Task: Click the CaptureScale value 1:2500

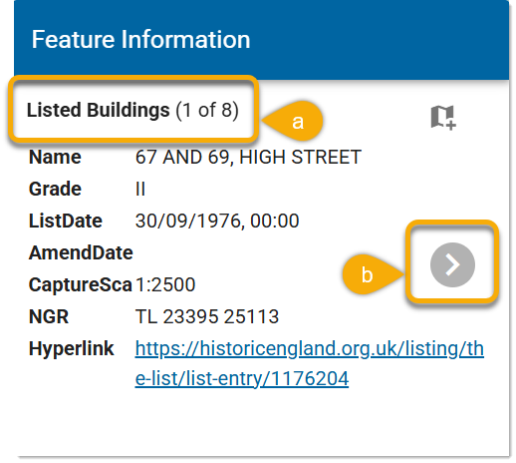Action: click(x=165, y=284)
